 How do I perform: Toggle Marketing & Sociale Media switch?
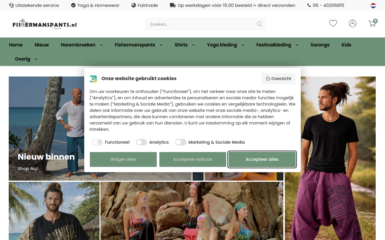point(181,142)
